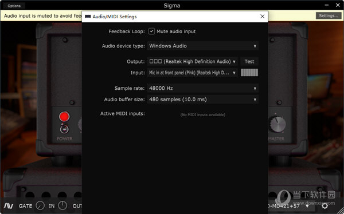Toggle the POWER switch on the amp
344x214 pixels.
pos(64,129)
